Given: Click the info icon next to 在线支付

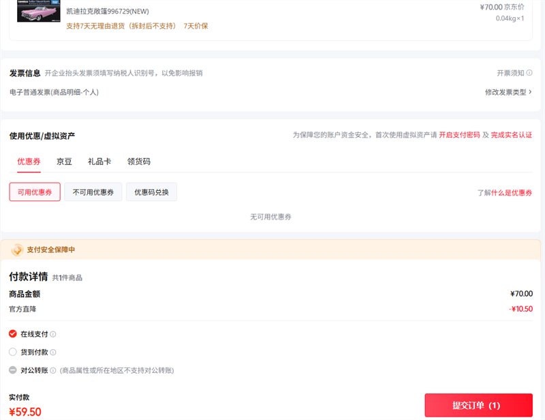Looking at the screenshot, I should 53,334.
